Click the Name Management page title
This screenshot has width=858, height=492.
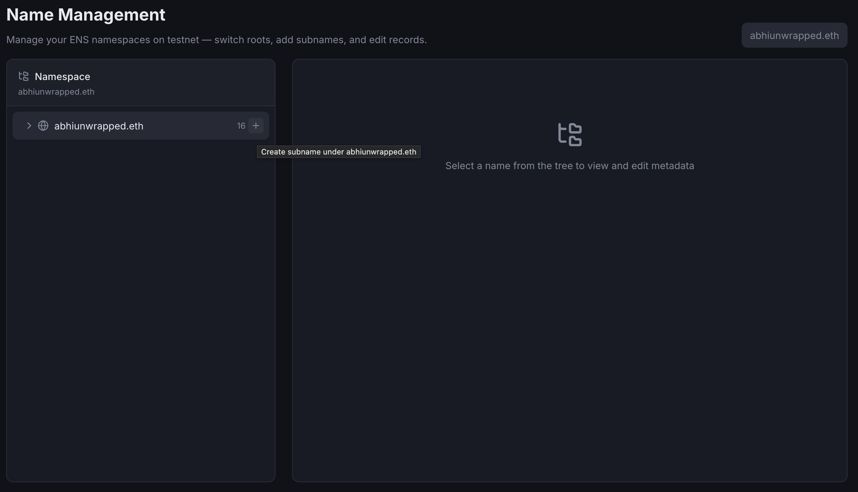(86, 15)
